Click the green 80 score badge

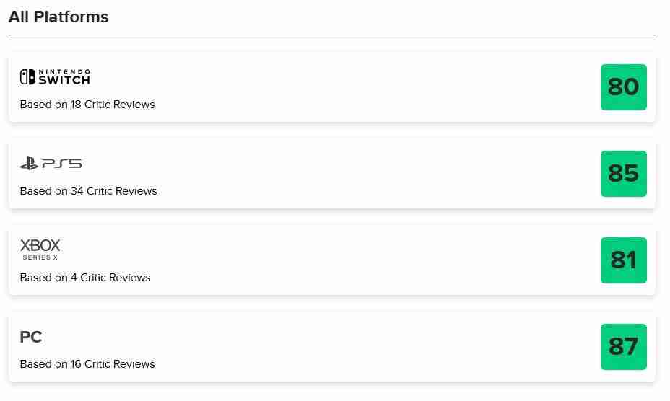coord(623,87)
